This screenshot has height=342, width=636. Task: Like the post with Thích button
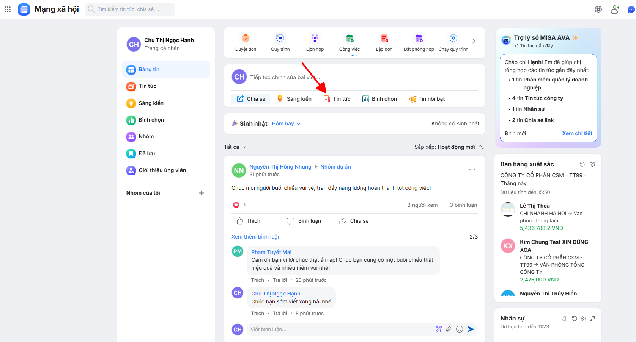click(x=248, y=221)
